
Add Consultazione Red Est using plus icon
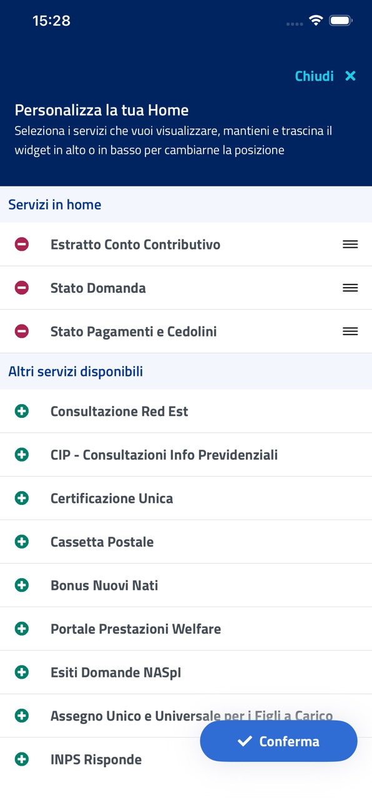point(22,411)
